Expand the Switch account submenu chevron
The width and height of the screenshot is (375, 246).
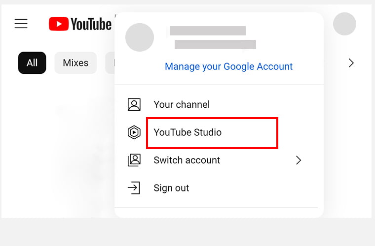(x=298, y=160)
